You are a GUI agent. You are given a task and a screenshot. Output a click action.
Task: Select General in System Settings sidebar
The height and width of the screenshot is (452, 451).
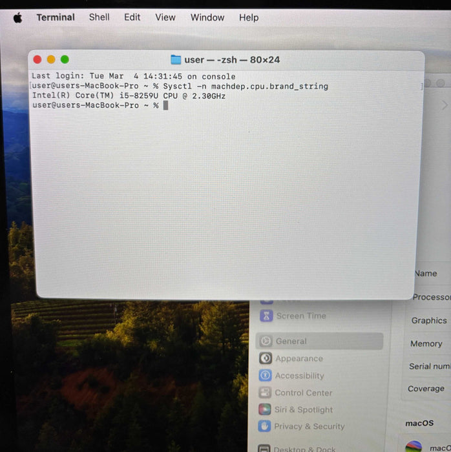(319, 341)
